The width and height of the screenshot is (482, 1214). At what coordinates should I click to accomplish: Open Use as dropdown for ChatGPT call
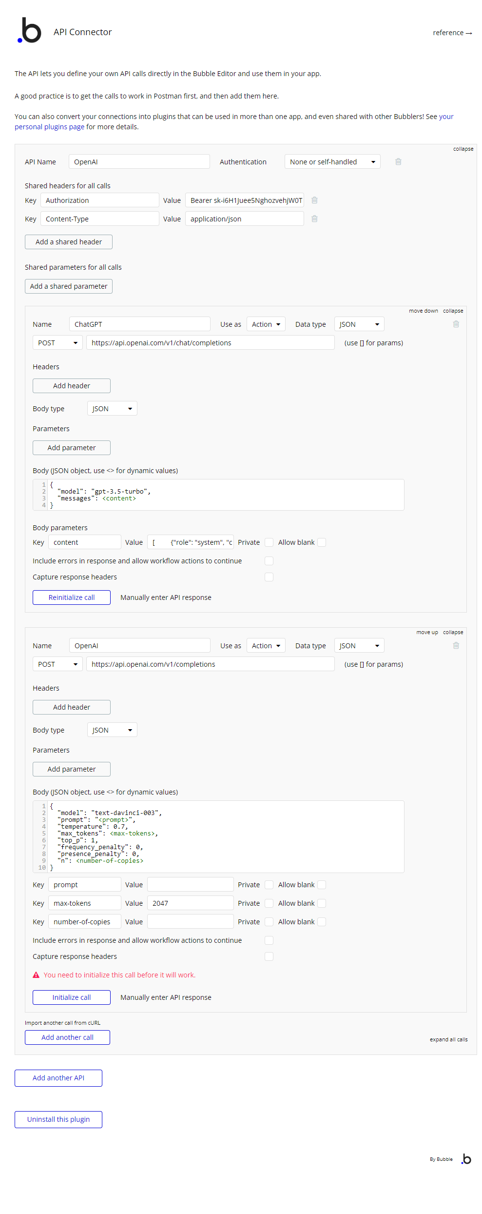266,324
